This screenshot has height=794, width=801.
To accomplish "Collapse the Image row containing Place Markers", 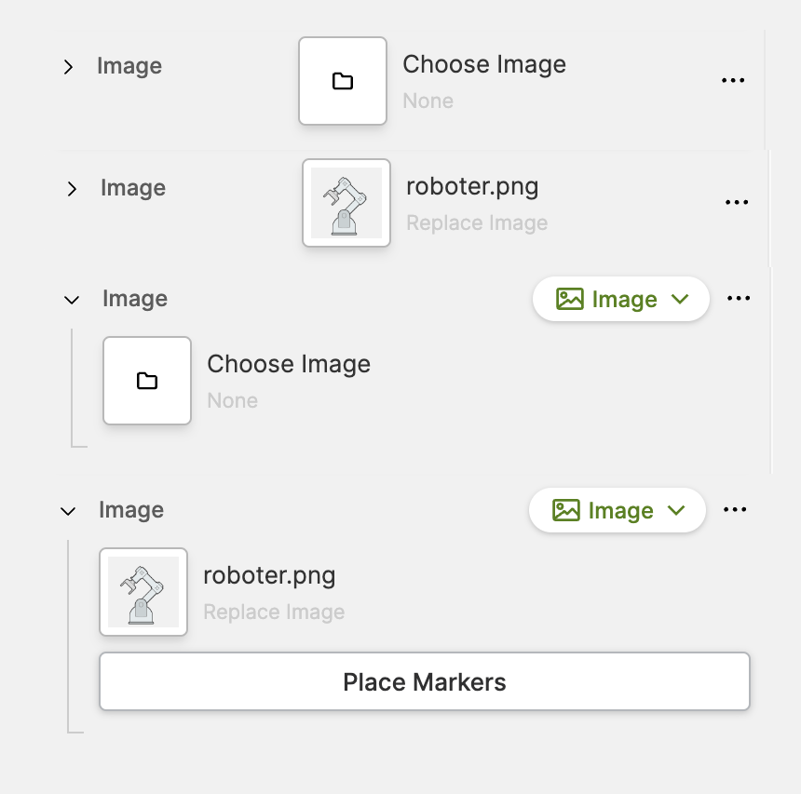I will click(67, 511).
